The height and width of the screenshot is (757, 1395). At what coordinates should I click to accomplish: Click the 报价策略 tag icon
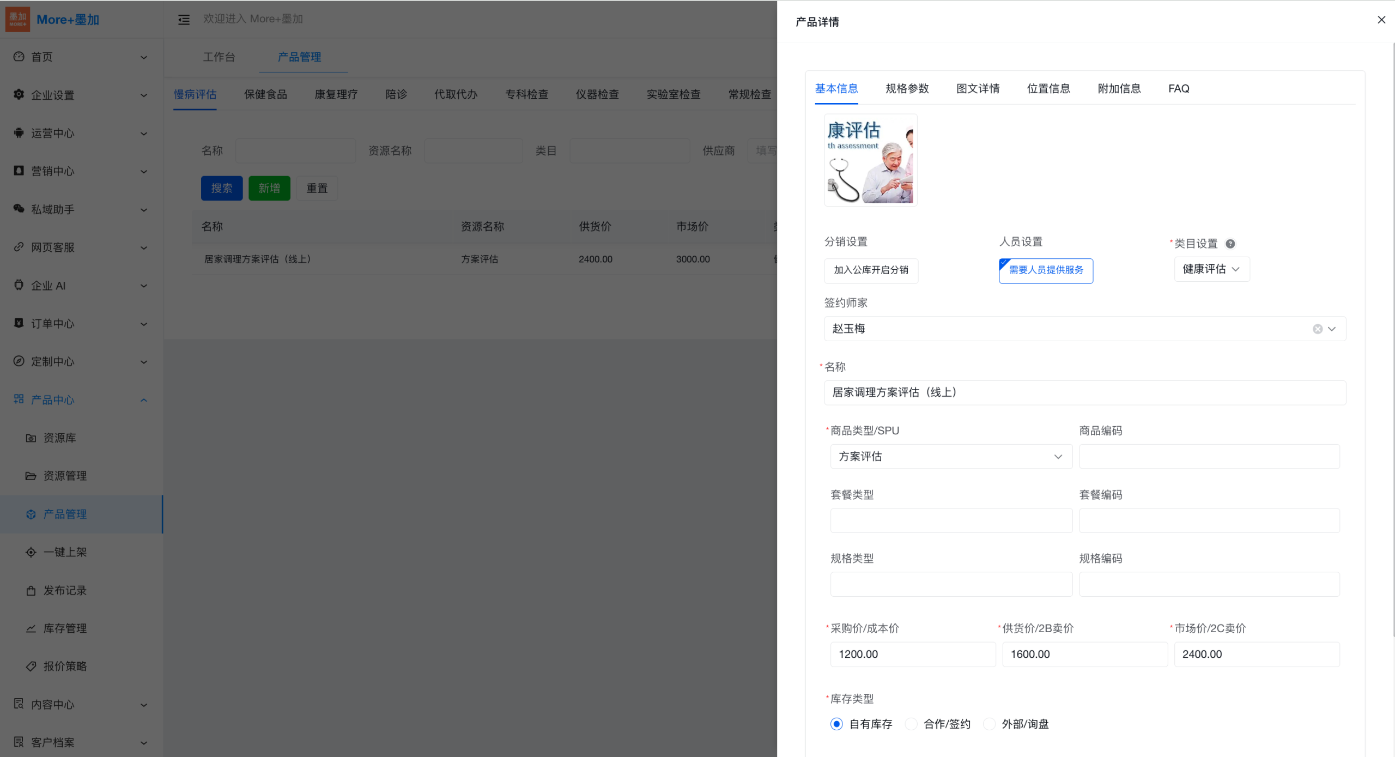coord(31,666)
